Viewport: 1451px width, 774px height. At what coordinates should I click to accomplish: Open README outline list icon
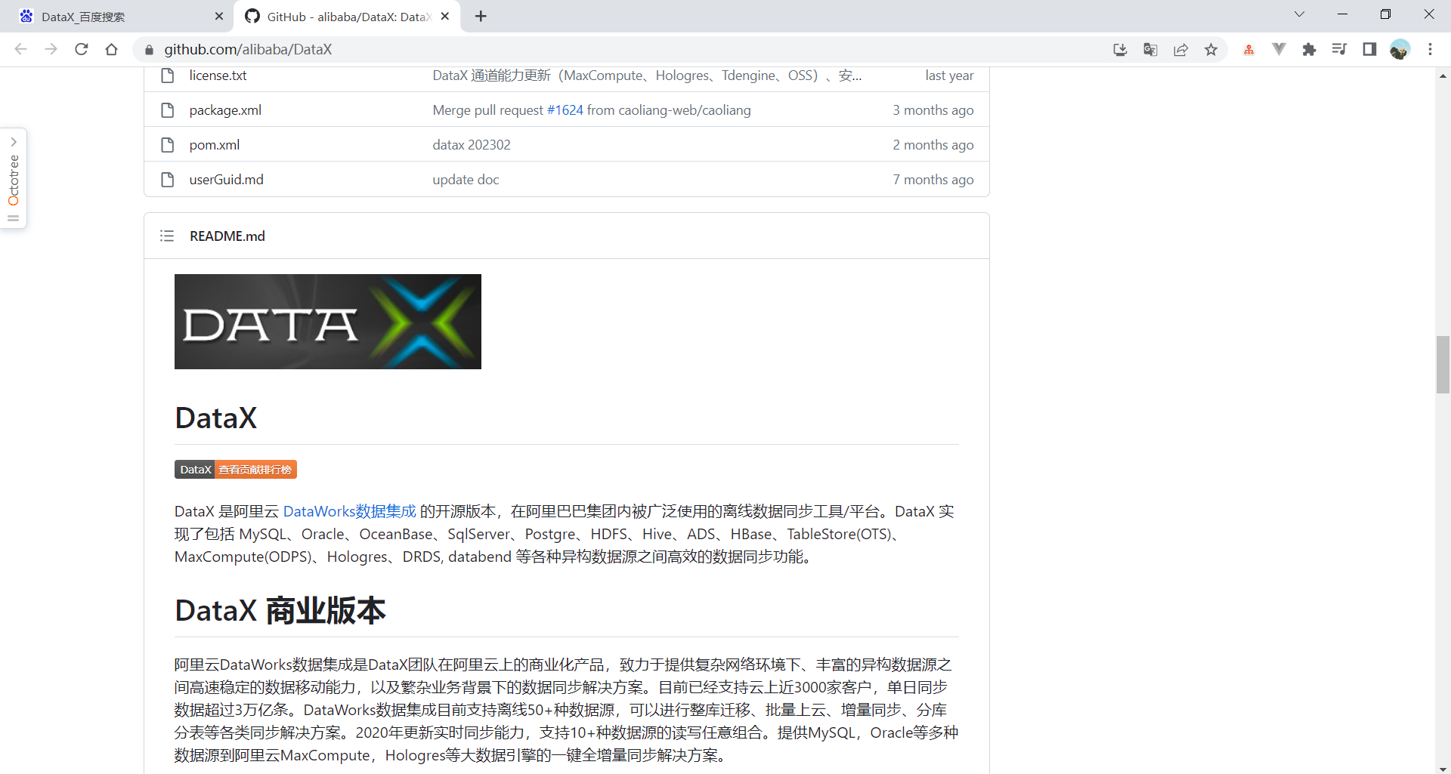[167, 236]
